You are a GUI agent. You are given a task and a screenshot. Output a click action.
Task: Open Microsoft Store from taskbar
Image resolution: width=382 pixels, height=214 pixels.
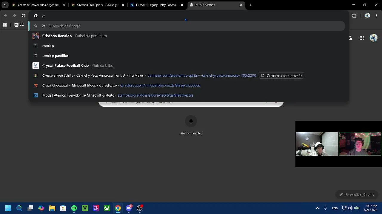point(63,208)
